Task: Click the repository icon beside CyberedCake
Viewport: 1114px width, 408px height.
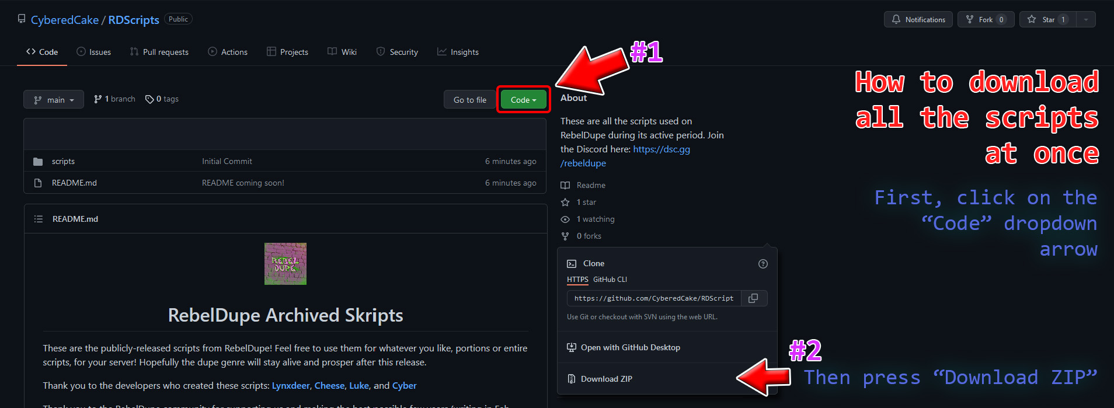Action: (x=22, y=19)
